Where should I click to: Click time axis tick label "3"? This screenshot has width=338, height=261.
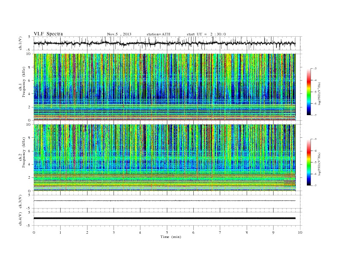114,232
